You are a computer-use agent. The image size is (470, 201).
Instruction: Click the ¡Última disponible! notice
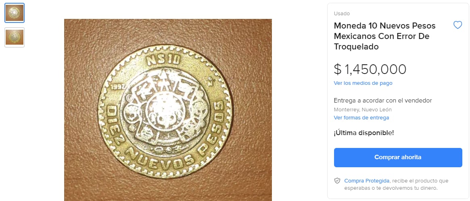click(x=364, y=133)
